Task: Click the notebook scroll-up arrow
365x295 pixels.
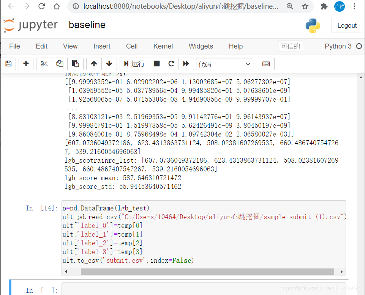Action: [361, 77]
